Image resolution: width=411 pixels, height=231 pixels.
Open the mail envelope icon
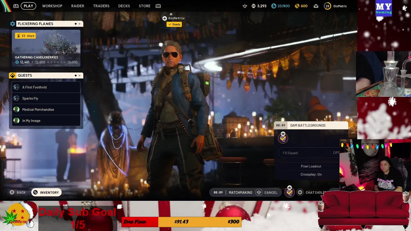coord(316,6)
